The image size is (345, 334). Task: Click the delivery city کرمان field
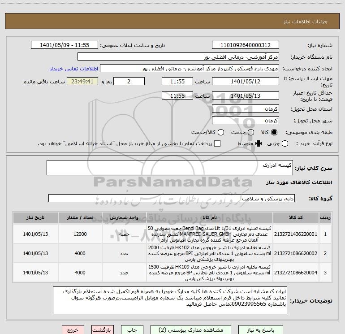coord(246,120)
